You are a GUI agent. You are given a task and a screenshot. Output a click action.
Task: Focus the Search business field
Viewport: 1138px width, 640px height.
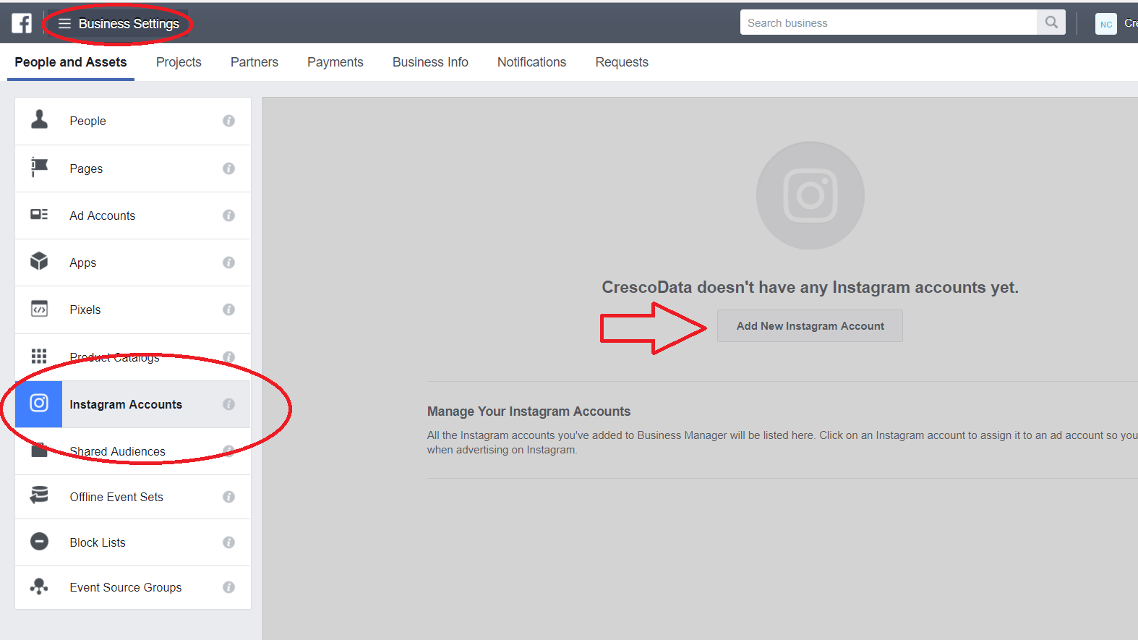[889, 22]
